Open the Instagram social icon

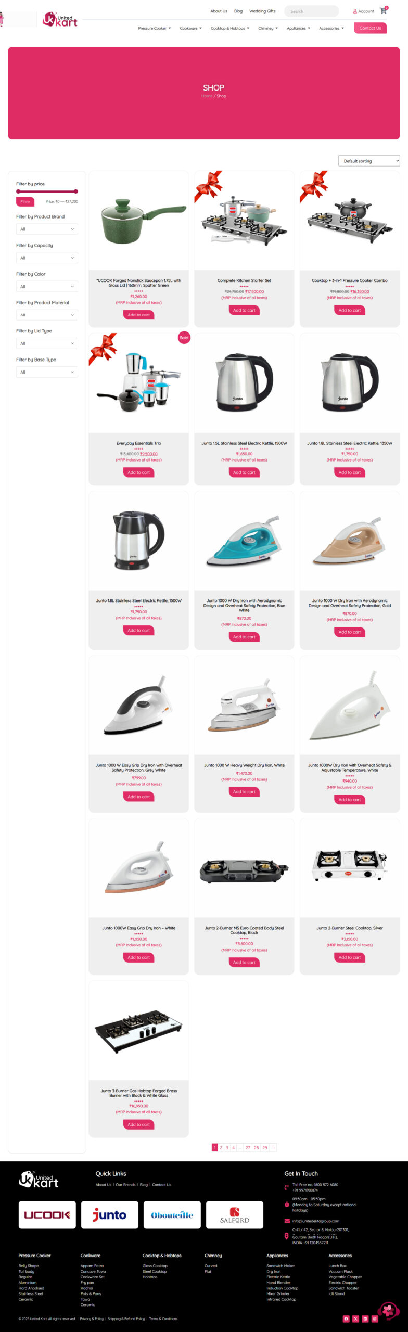pos(374,1318)
